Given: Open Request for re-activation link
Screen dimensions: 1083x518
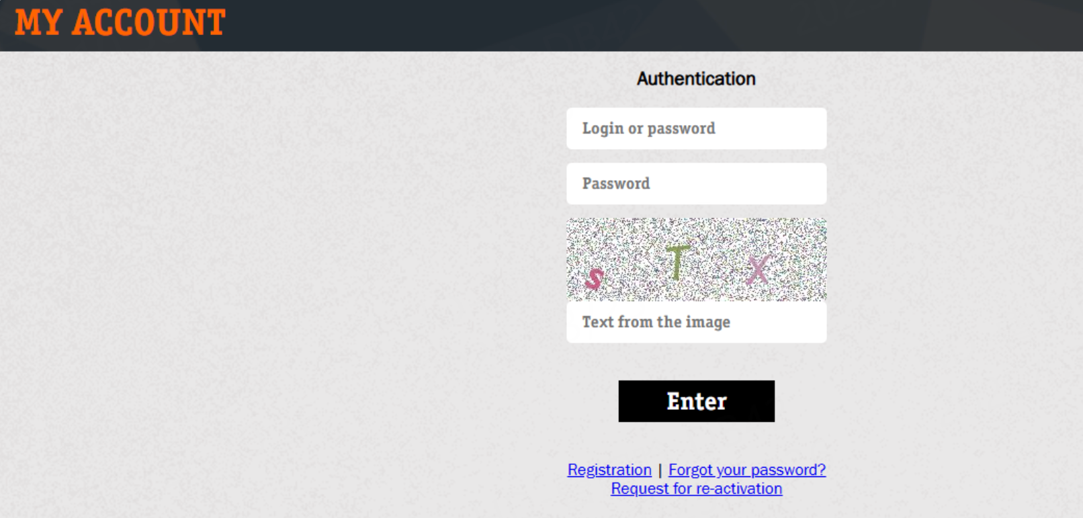Looking at the screenshot, I should pos(696,488).
